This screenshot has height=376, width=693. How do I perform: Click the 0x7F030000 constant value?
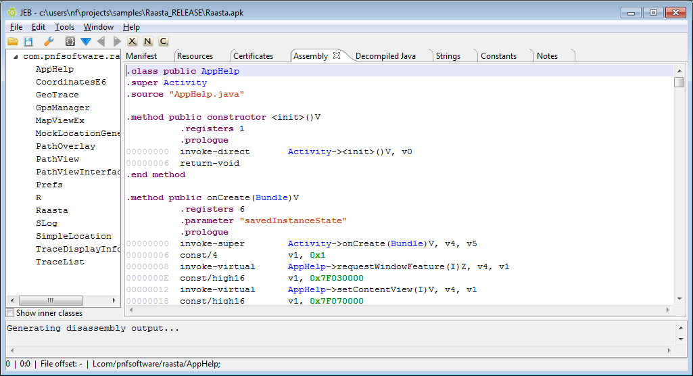click(336, 278)
